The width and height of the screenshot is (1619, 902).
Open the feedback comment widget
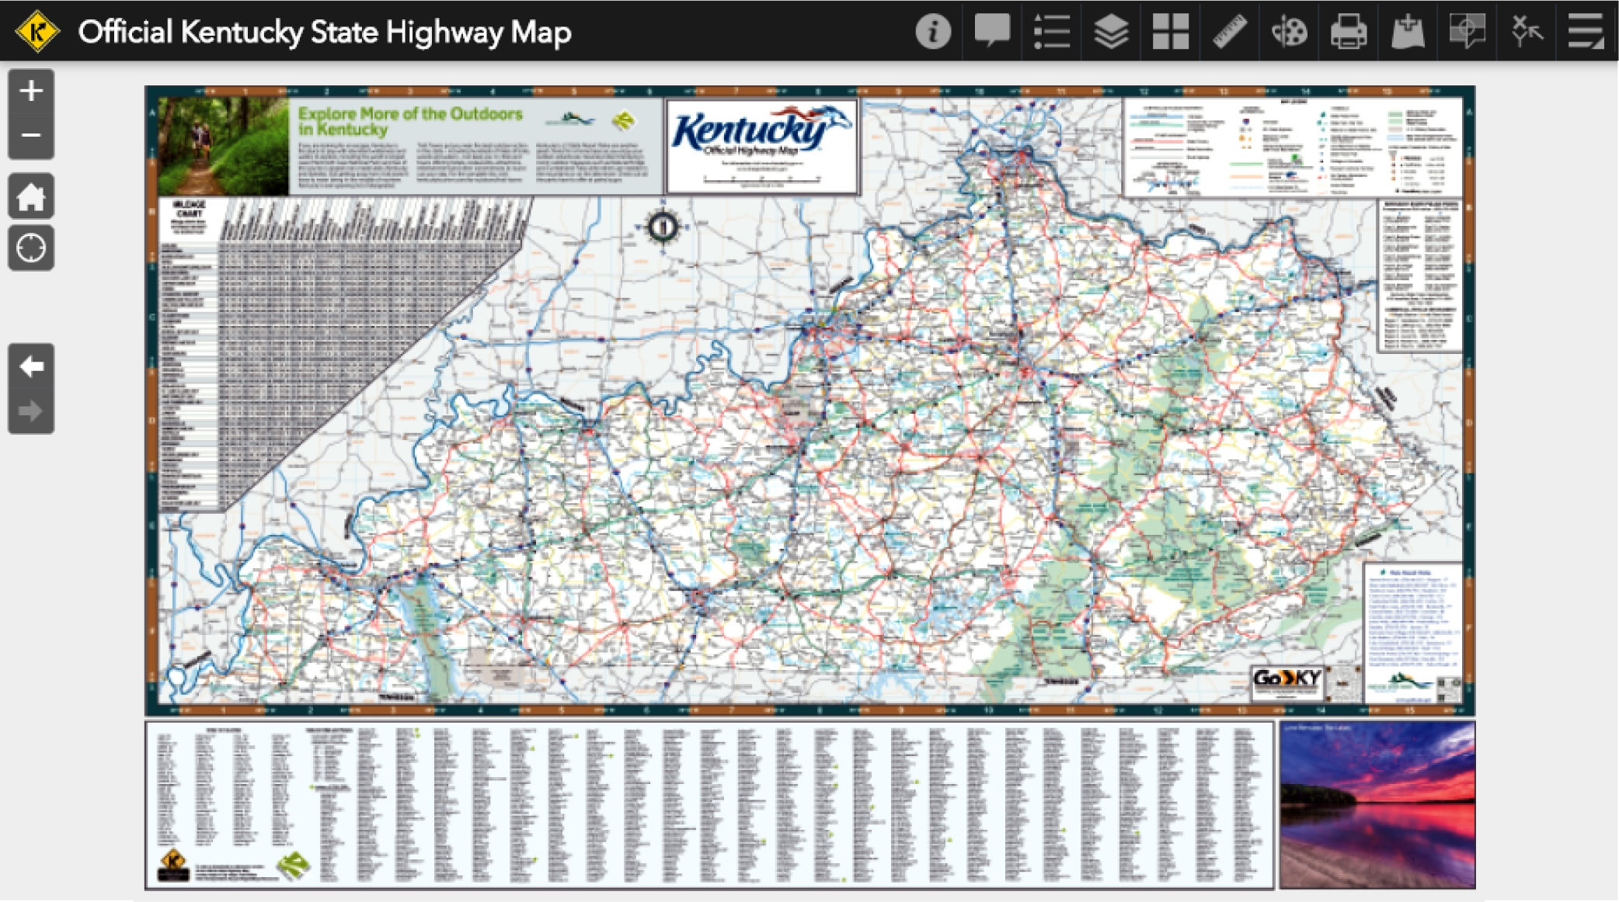(x=991, y=32)
